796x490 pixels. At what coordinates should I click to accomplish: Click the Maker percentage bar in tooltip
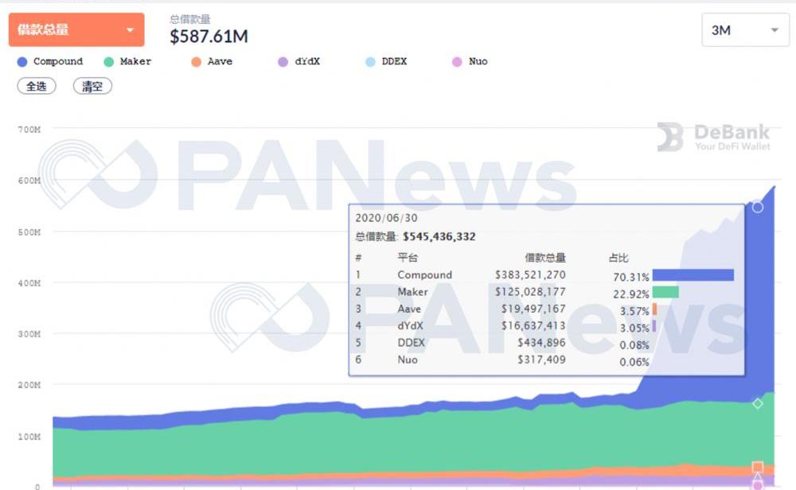click(665, 292)
